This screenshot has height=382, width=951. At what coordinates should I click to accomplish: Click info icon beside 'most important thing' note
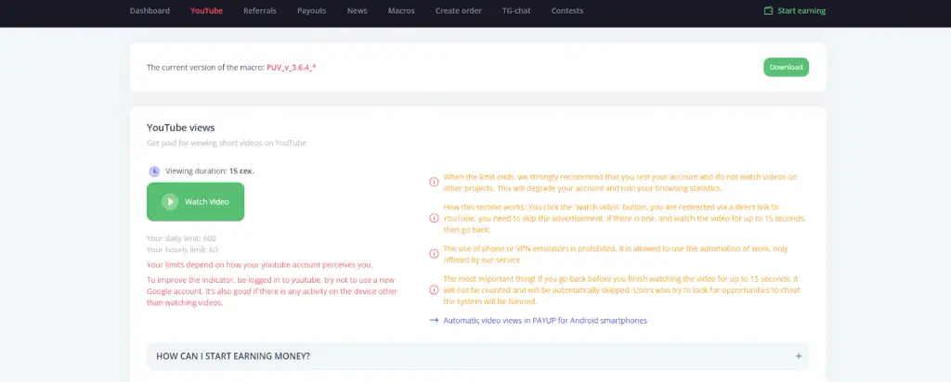(x=434, y=290)
